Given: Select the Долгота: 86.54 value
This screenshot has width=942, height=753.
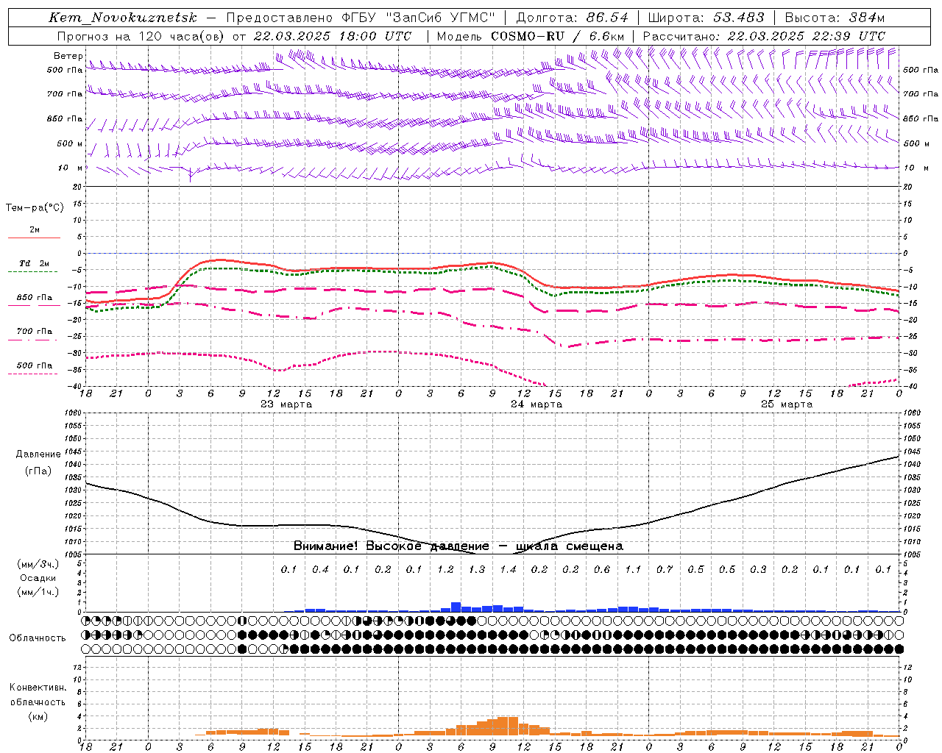Looking at the screenshot, I should click(572, 18).
